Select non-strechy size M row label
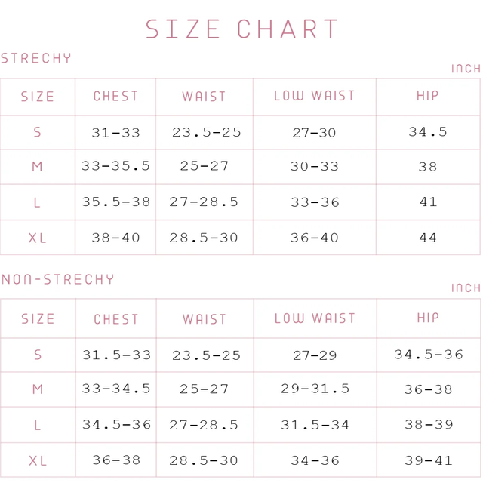This screenshot has width=483, height=483. pos(38,389)
